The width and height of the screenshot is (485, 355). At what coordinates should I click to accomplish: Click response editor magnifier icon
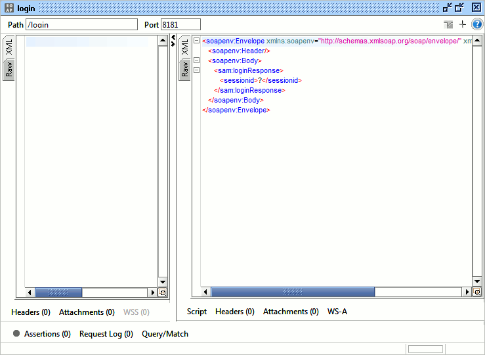coord(477,292)
